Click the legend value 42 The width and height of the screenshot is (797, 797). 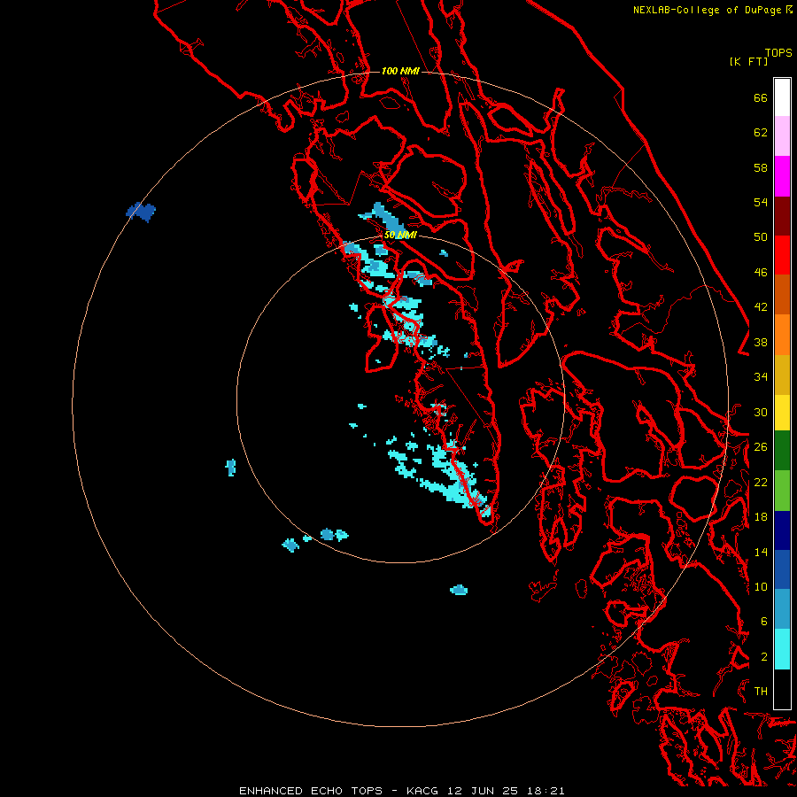click(761, 307)
